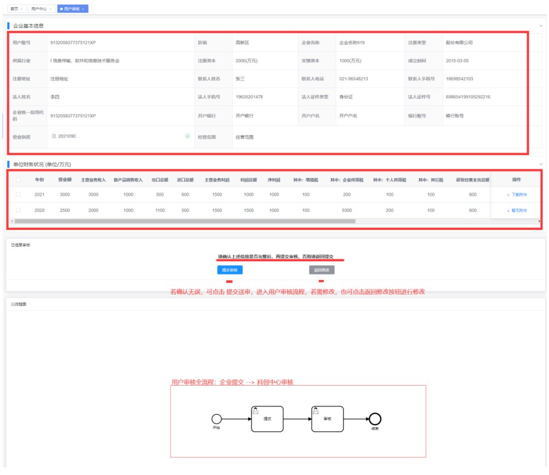Click the user icon on the 提交 task node
The image size is (549, 475).
(256, 411)
